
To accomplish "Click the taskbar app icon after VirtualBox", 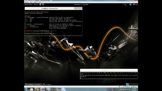I will pos(48,89).
